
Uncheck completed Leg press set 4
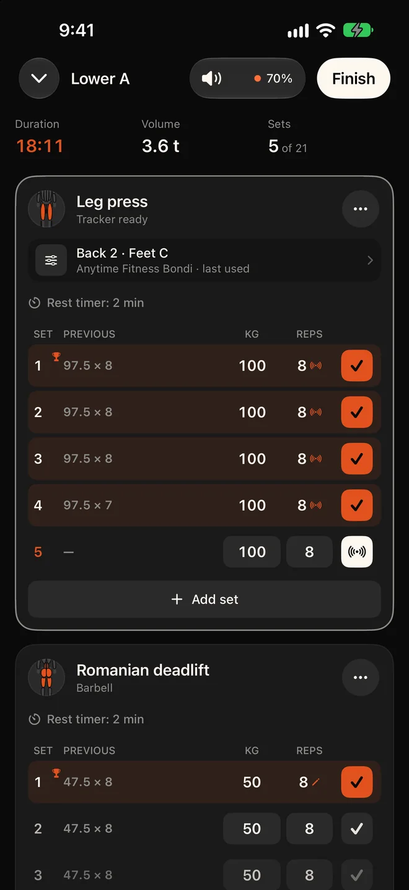pyautogui.click(x=357, y=505)
